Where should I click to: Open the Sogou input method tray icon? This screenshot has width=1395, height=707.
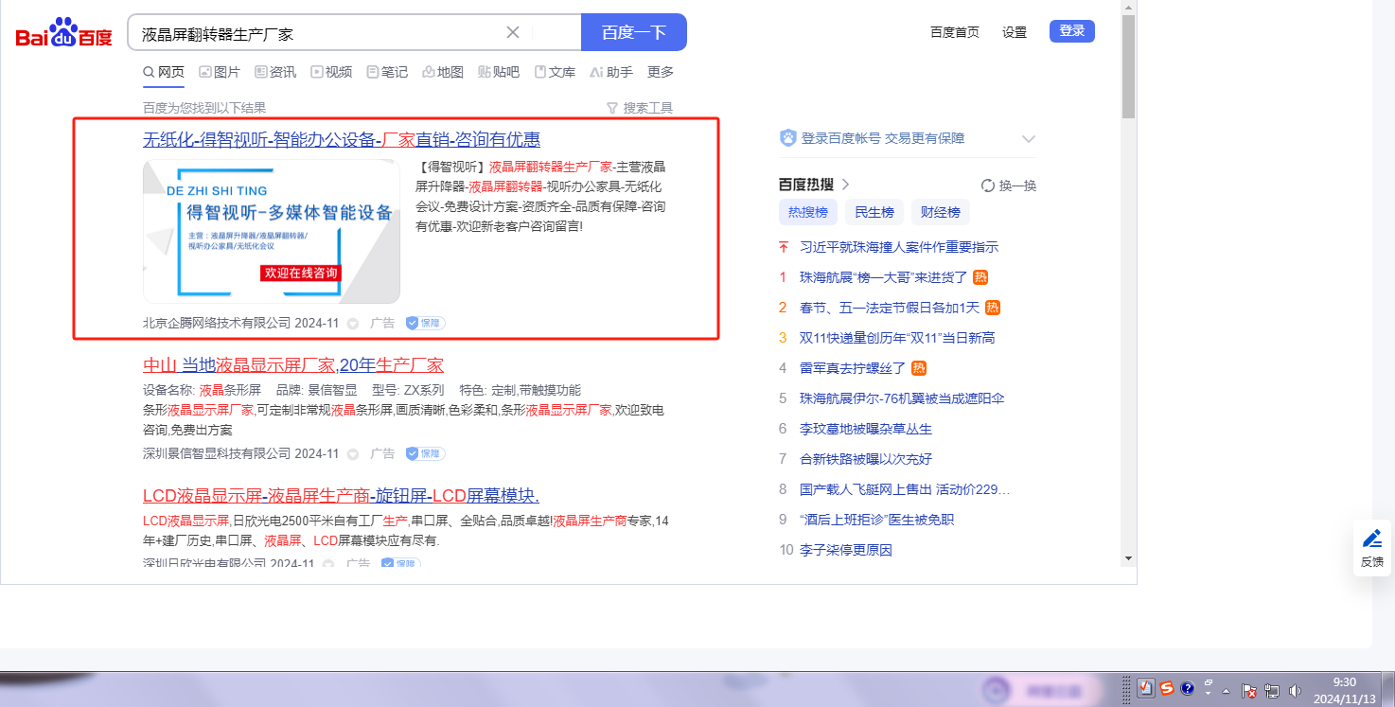(x=1167, y=688)
